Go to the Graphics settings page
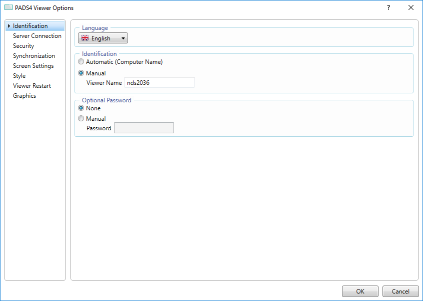The width and height of the screenshot is (423, 301). [24, 95]
